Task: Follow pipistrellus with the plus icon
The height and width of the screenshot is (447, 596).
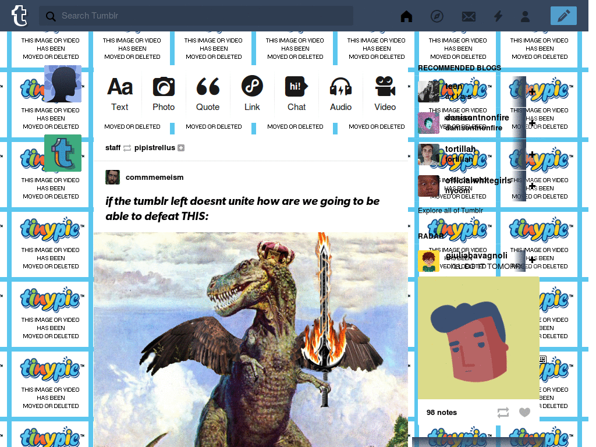Action: point(181,148)
